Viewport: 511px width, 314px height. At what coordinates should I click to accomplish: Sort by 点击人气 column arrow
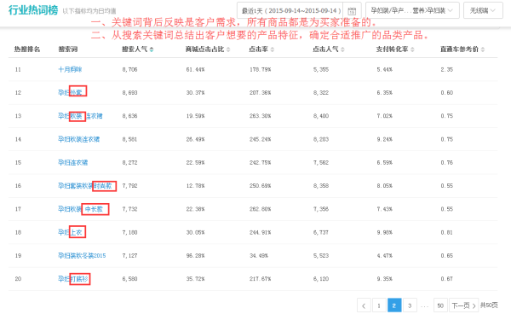click(342, 49)
